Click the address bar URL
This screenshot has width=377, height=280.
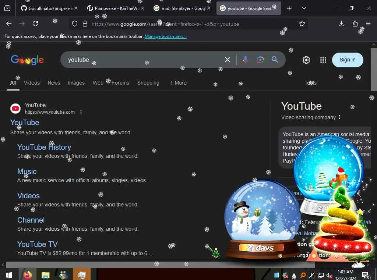[x=165, y=24]
